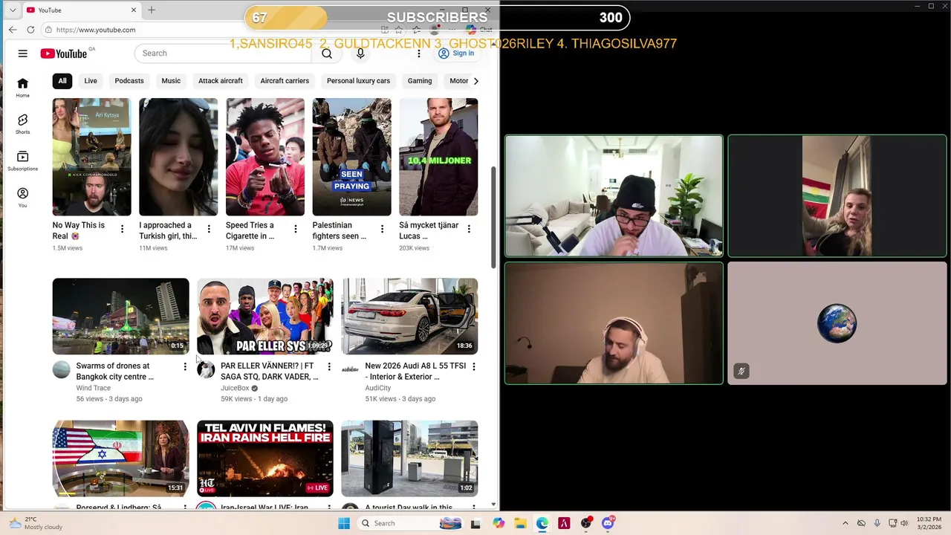Play the Audi A8 L video thumbnail
951x535 pixels.
[409, 317]
